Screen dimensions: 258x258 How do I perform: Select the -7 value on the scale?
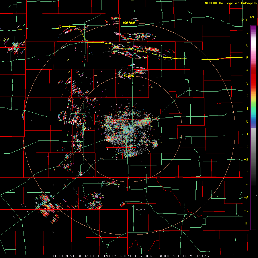tap(246, 210)
